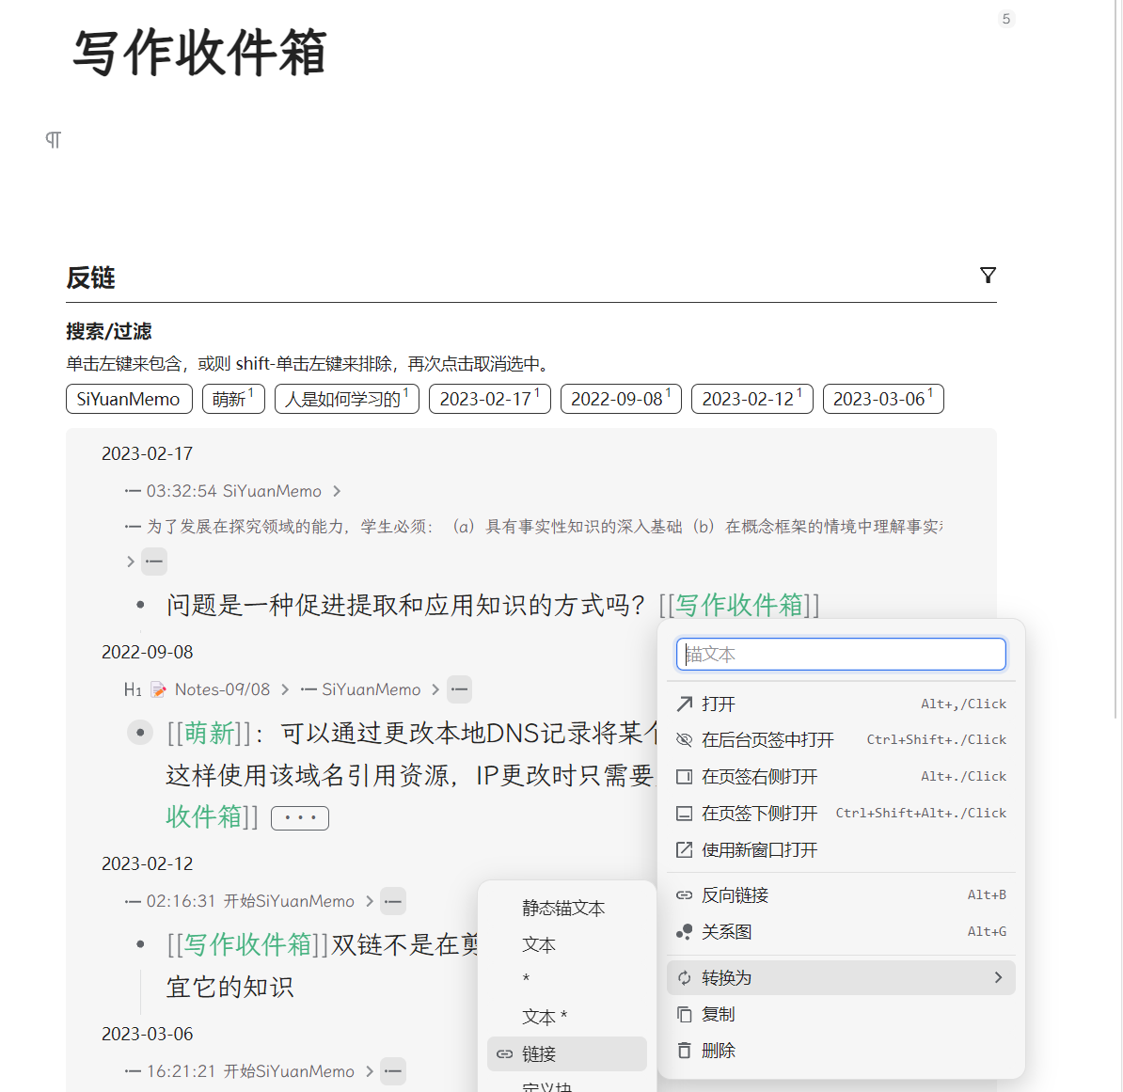Click the paragraph block icon below title
The image size is (1123, 1092).
pos(54,140)
